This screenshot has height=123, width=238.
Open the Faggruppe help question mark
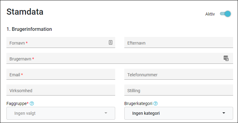pos(32,103)
